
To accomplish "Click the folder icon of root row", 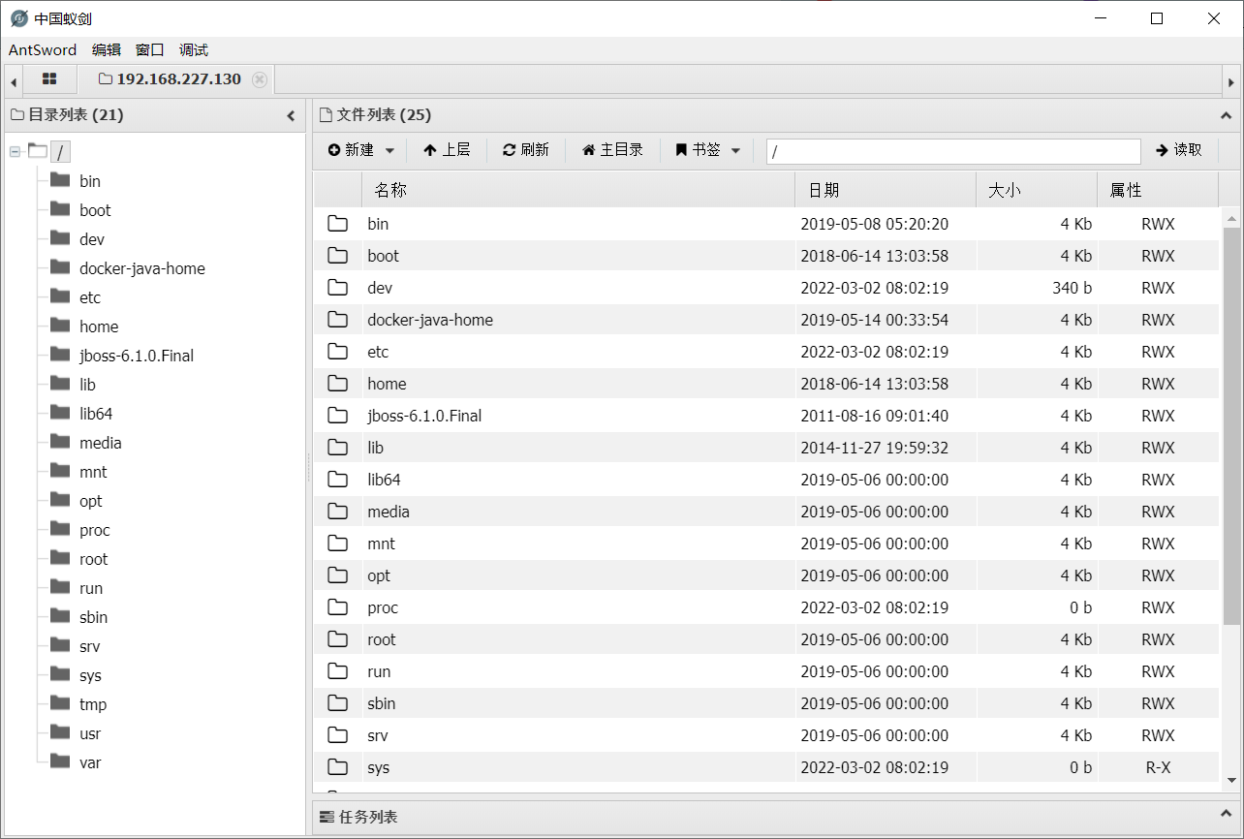I will 337,639.
